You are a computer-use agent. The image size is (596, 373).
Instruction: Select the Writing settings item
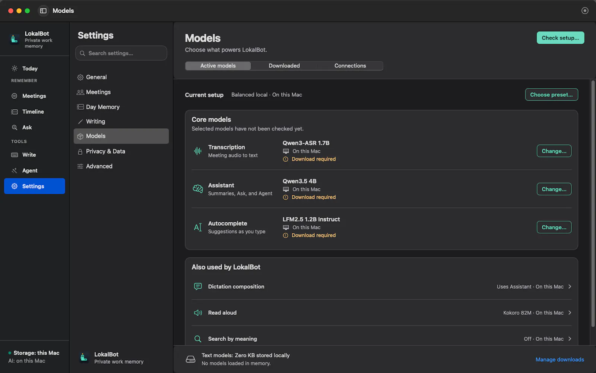tap(121, 122)
